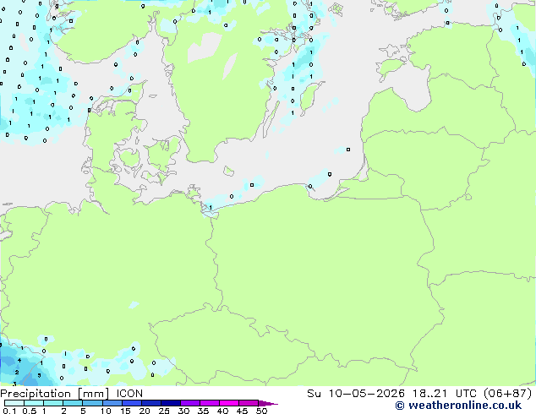Click the 1–2 mm legend color swatch
Viewport: 536px width, 414px height.
(53, 403)
